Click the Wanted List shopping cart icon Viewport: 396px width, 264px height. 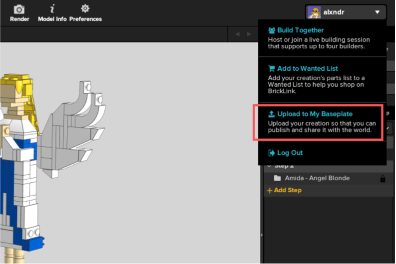pos(272,69)
